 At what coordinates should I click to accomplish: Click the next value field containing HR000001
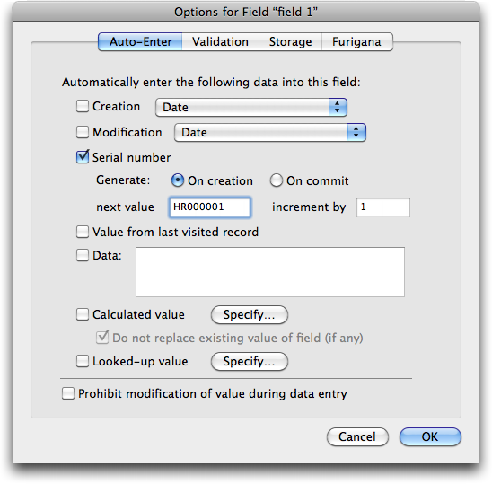(x=210, y=207)
